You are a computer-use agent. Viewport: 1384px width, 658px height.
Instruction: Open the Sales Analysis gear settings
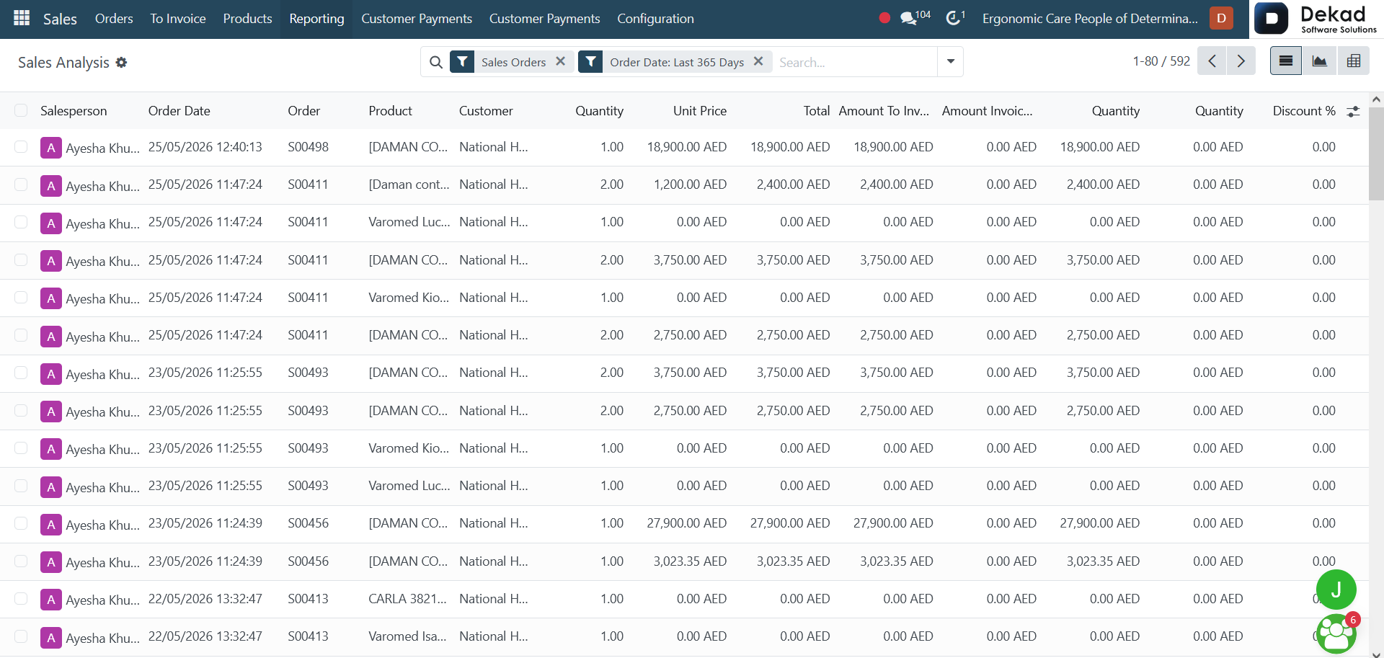pos(122,63)
